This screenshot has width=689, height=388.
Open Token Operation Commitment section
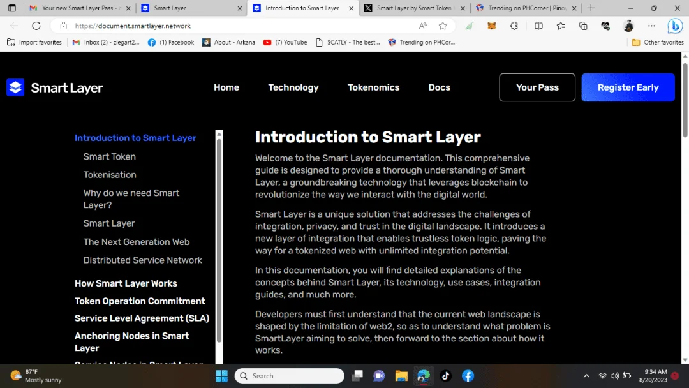[140, 301]
